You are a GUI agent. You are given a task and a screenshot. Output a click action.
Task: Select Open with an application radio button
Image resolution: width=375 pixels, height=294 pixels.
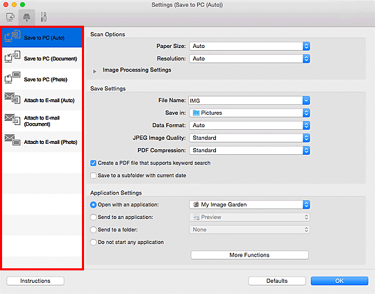click(93, 205)
